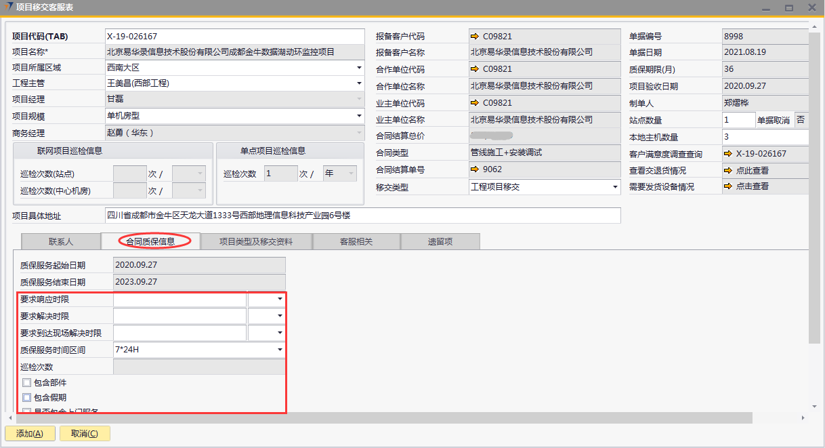This screenshot has height=448, width=825.
Task: Expand the 项目所属区域 dropdown
Action: coord(359,68)
